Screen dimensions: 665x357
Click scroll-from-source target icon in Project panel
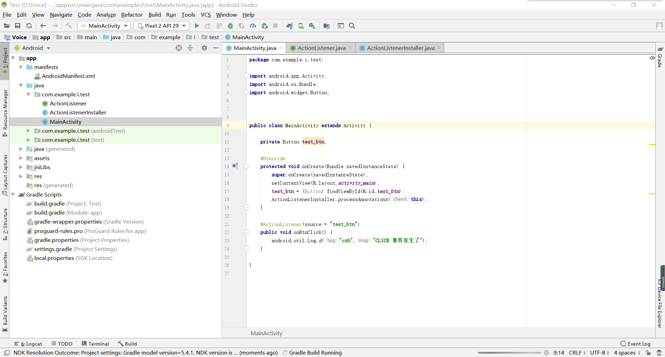(179, 48)
